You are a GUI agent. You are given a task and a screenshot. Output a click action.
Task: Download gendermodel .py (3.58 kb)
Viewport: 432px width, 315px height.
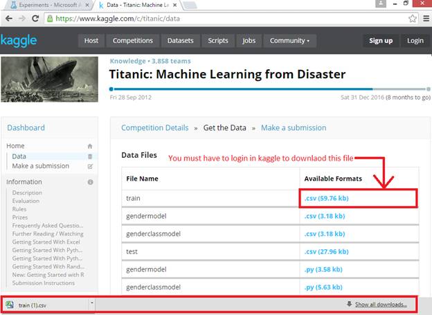pyautogui.click(x=323, y=269)
